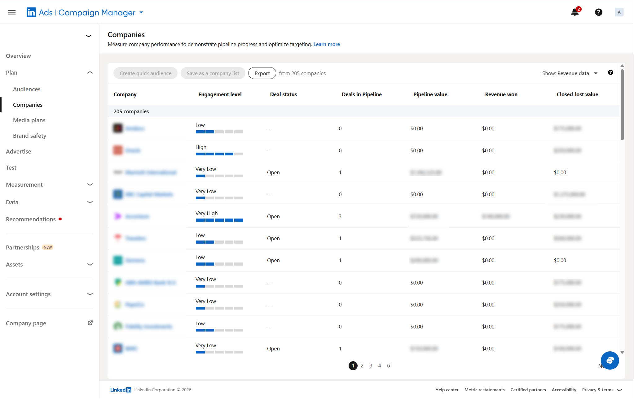Click the LinkedIn Ads logo icon

pos(31,12)
